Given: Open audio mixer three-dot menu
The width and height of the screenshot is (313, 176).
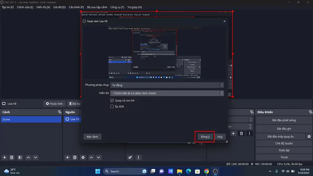Looking at the screenshot, I should (138, 158).
